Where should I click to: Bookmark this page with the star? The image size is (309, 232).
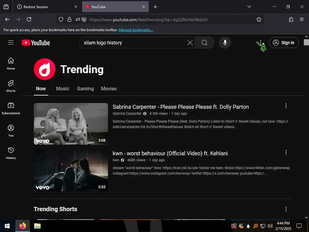(x=259, y=19)
